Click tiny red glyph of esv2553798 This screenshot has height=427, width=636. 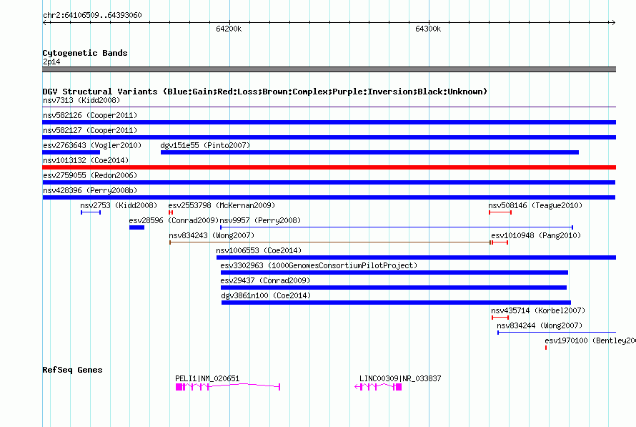click(171, 212)
